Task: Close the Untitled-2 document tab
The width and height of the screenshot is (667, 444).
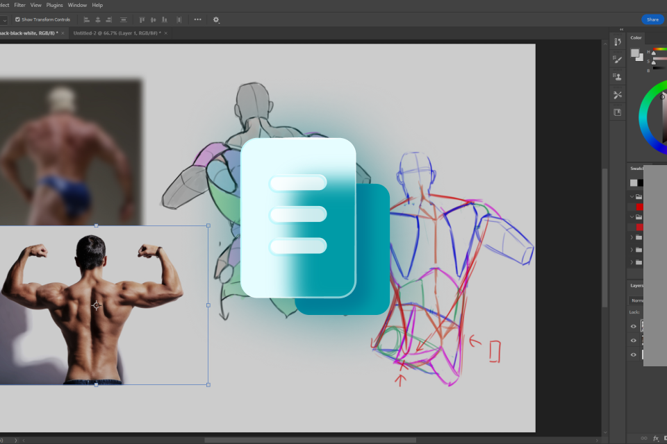Action: coord(166,33)
